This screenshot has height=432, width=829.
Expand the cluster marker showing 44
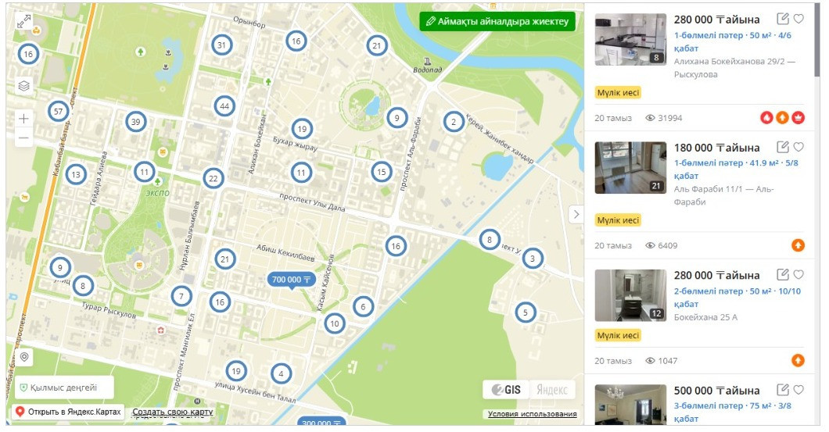[x=224, y=106]
